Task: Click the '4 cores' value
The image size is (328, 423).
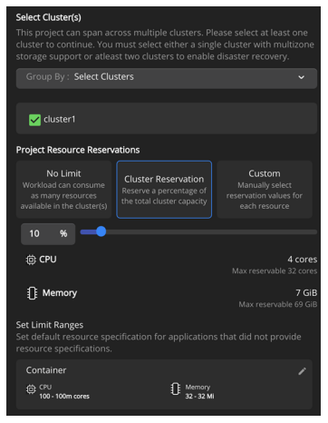Action: 303,260
